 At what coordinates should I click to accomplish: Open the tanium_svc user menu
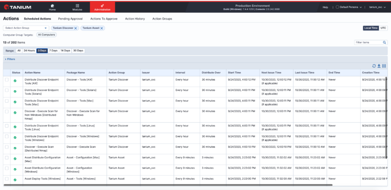(377, 7)
